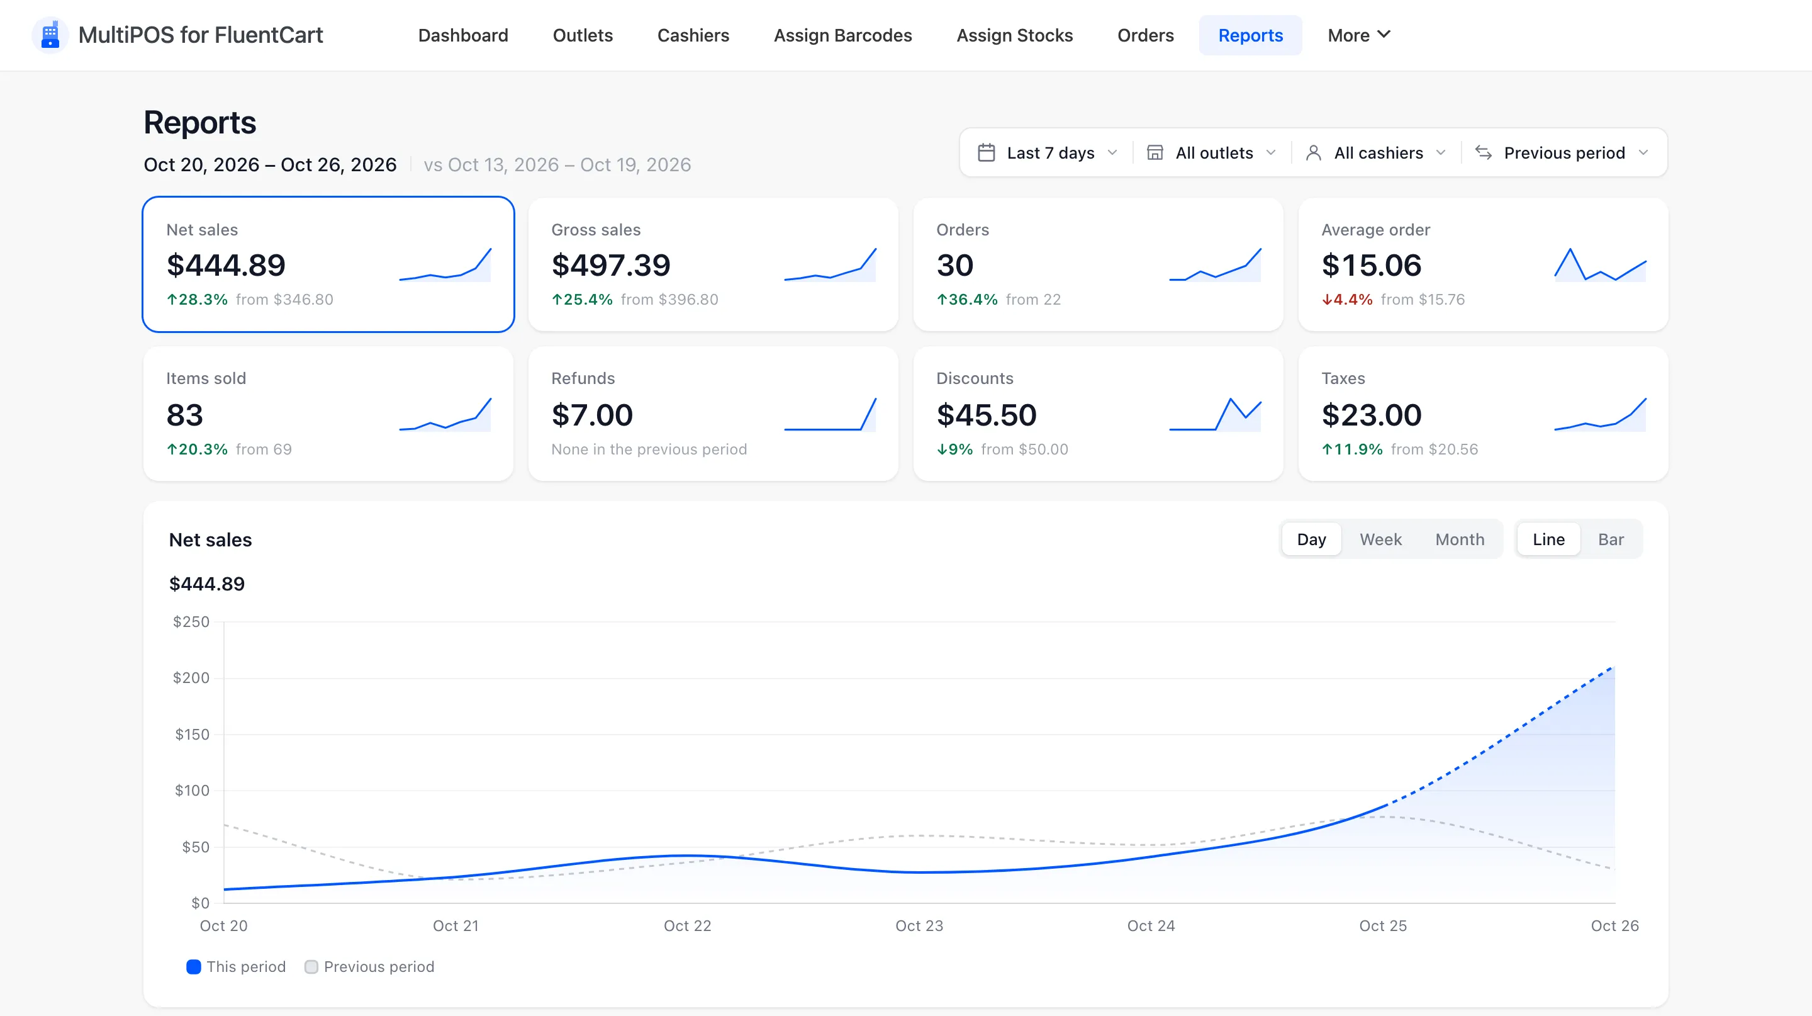The width and height of the screenshot is (1812, 1016).
Task: Click the Average order card sparkline
Action: pos(1600,264)
